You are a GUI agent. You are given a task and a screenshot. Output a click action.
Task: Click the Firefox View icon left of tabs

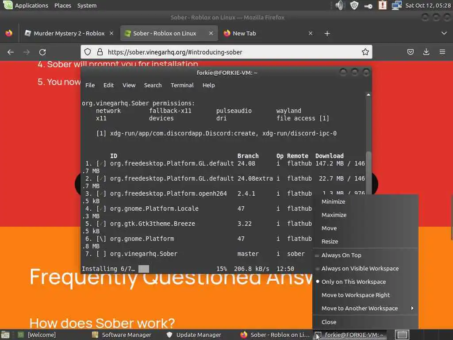point(9,33)
